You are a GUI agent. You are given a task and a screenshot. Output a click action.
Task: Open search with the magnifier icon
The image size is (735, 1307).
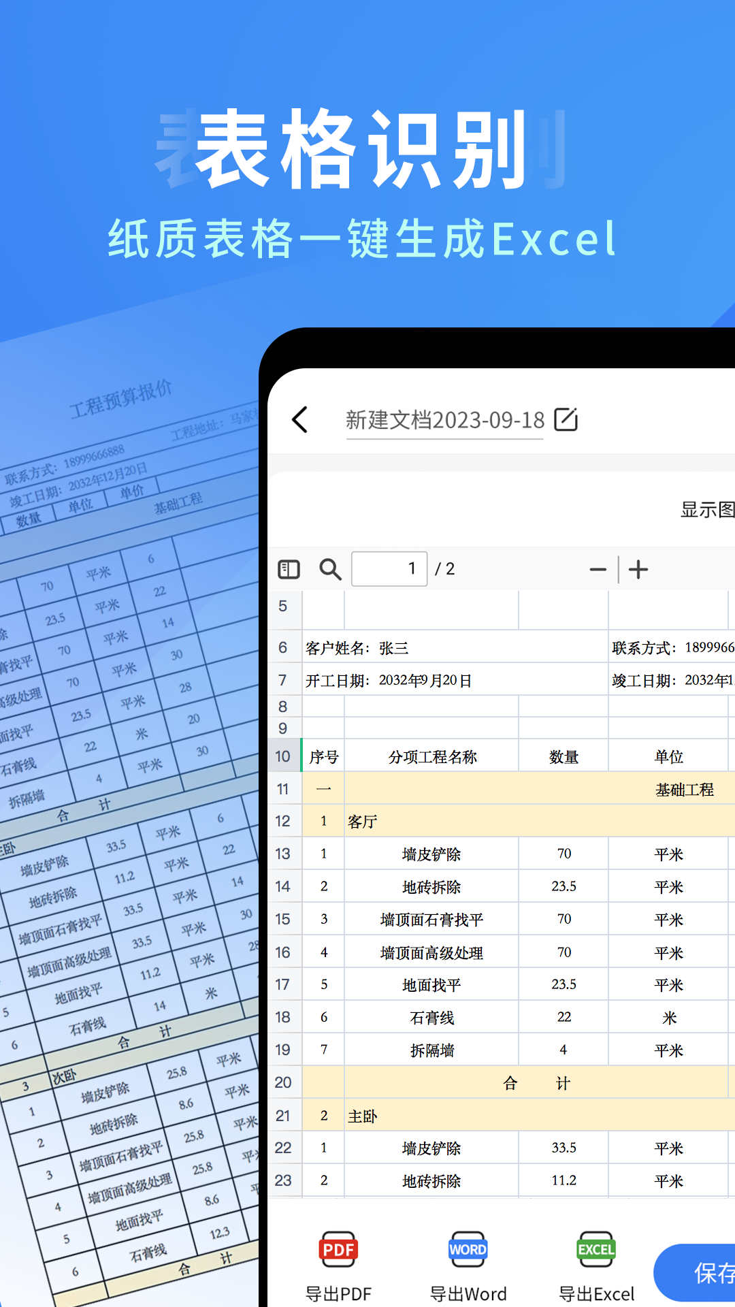(330, 569)
